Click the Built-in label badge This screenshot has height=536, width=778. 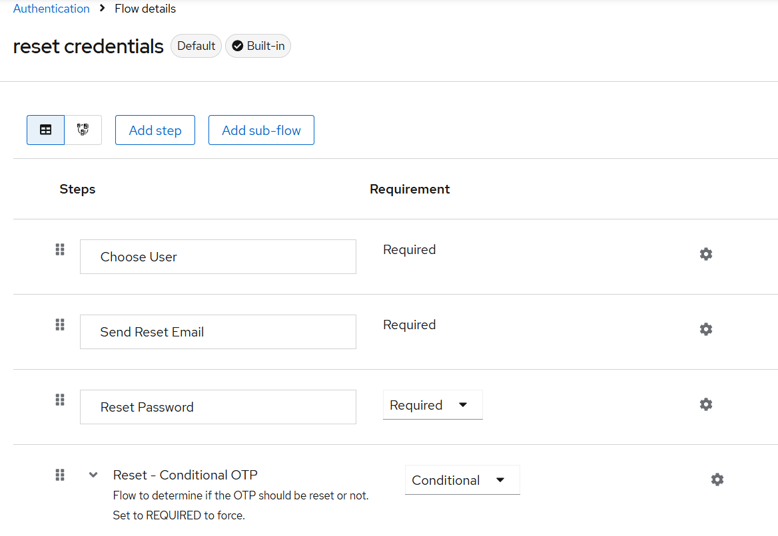[x=258, y=46]
